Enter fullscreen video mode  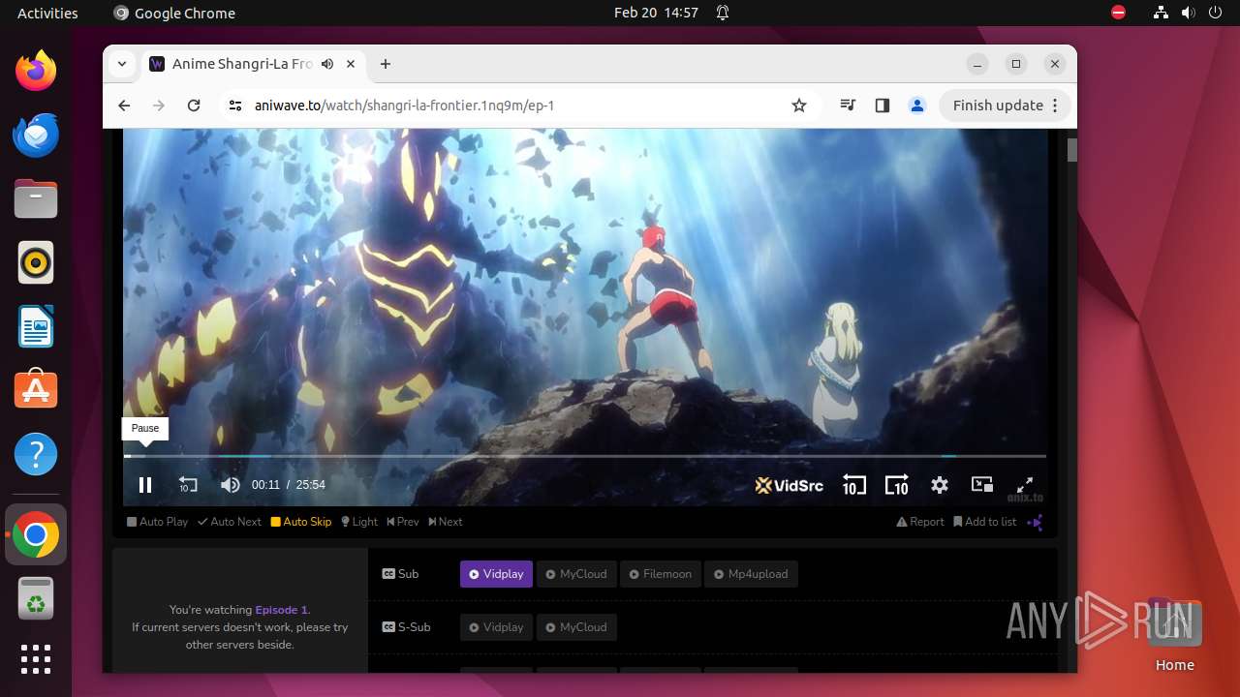coord(1024,485)
